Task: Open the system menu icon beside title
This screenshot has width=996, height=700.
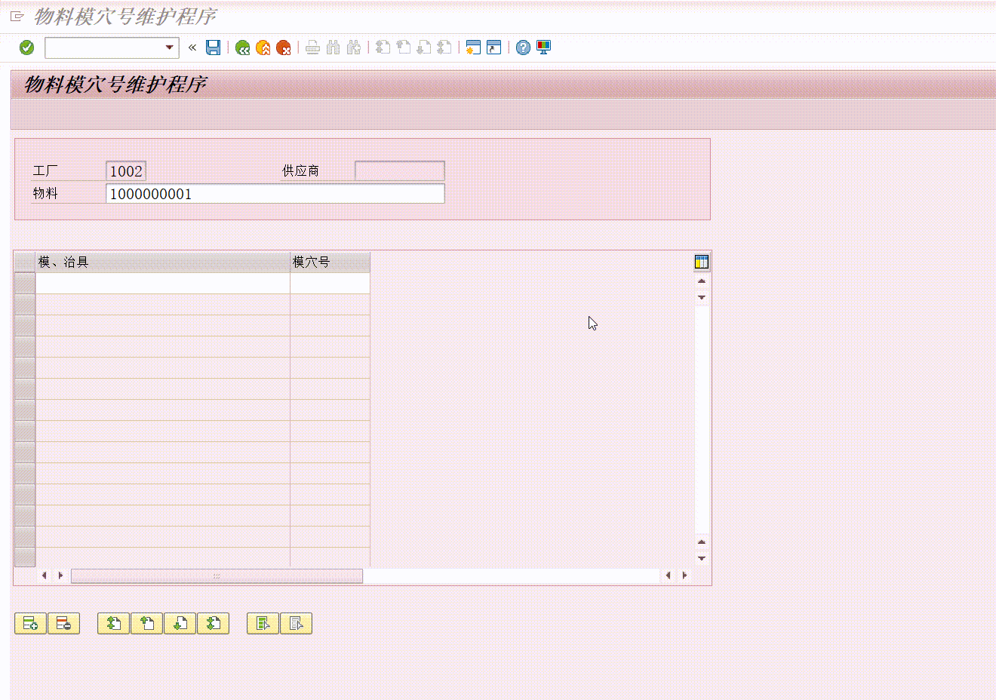Action: (17, 16)
